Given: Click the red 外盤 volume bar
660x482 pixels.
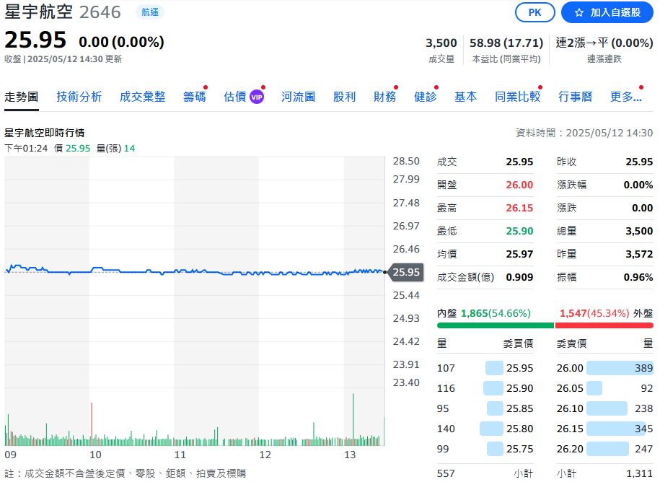Looking at the screenshot, I should pos(604,325).
